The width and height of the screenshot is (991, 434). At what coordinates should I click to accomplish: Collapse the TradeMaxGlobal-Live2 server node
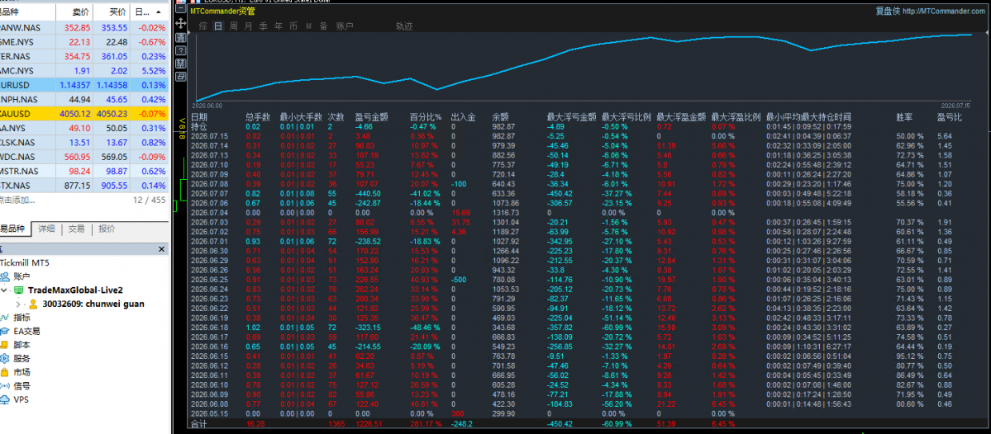coord(4,290)
